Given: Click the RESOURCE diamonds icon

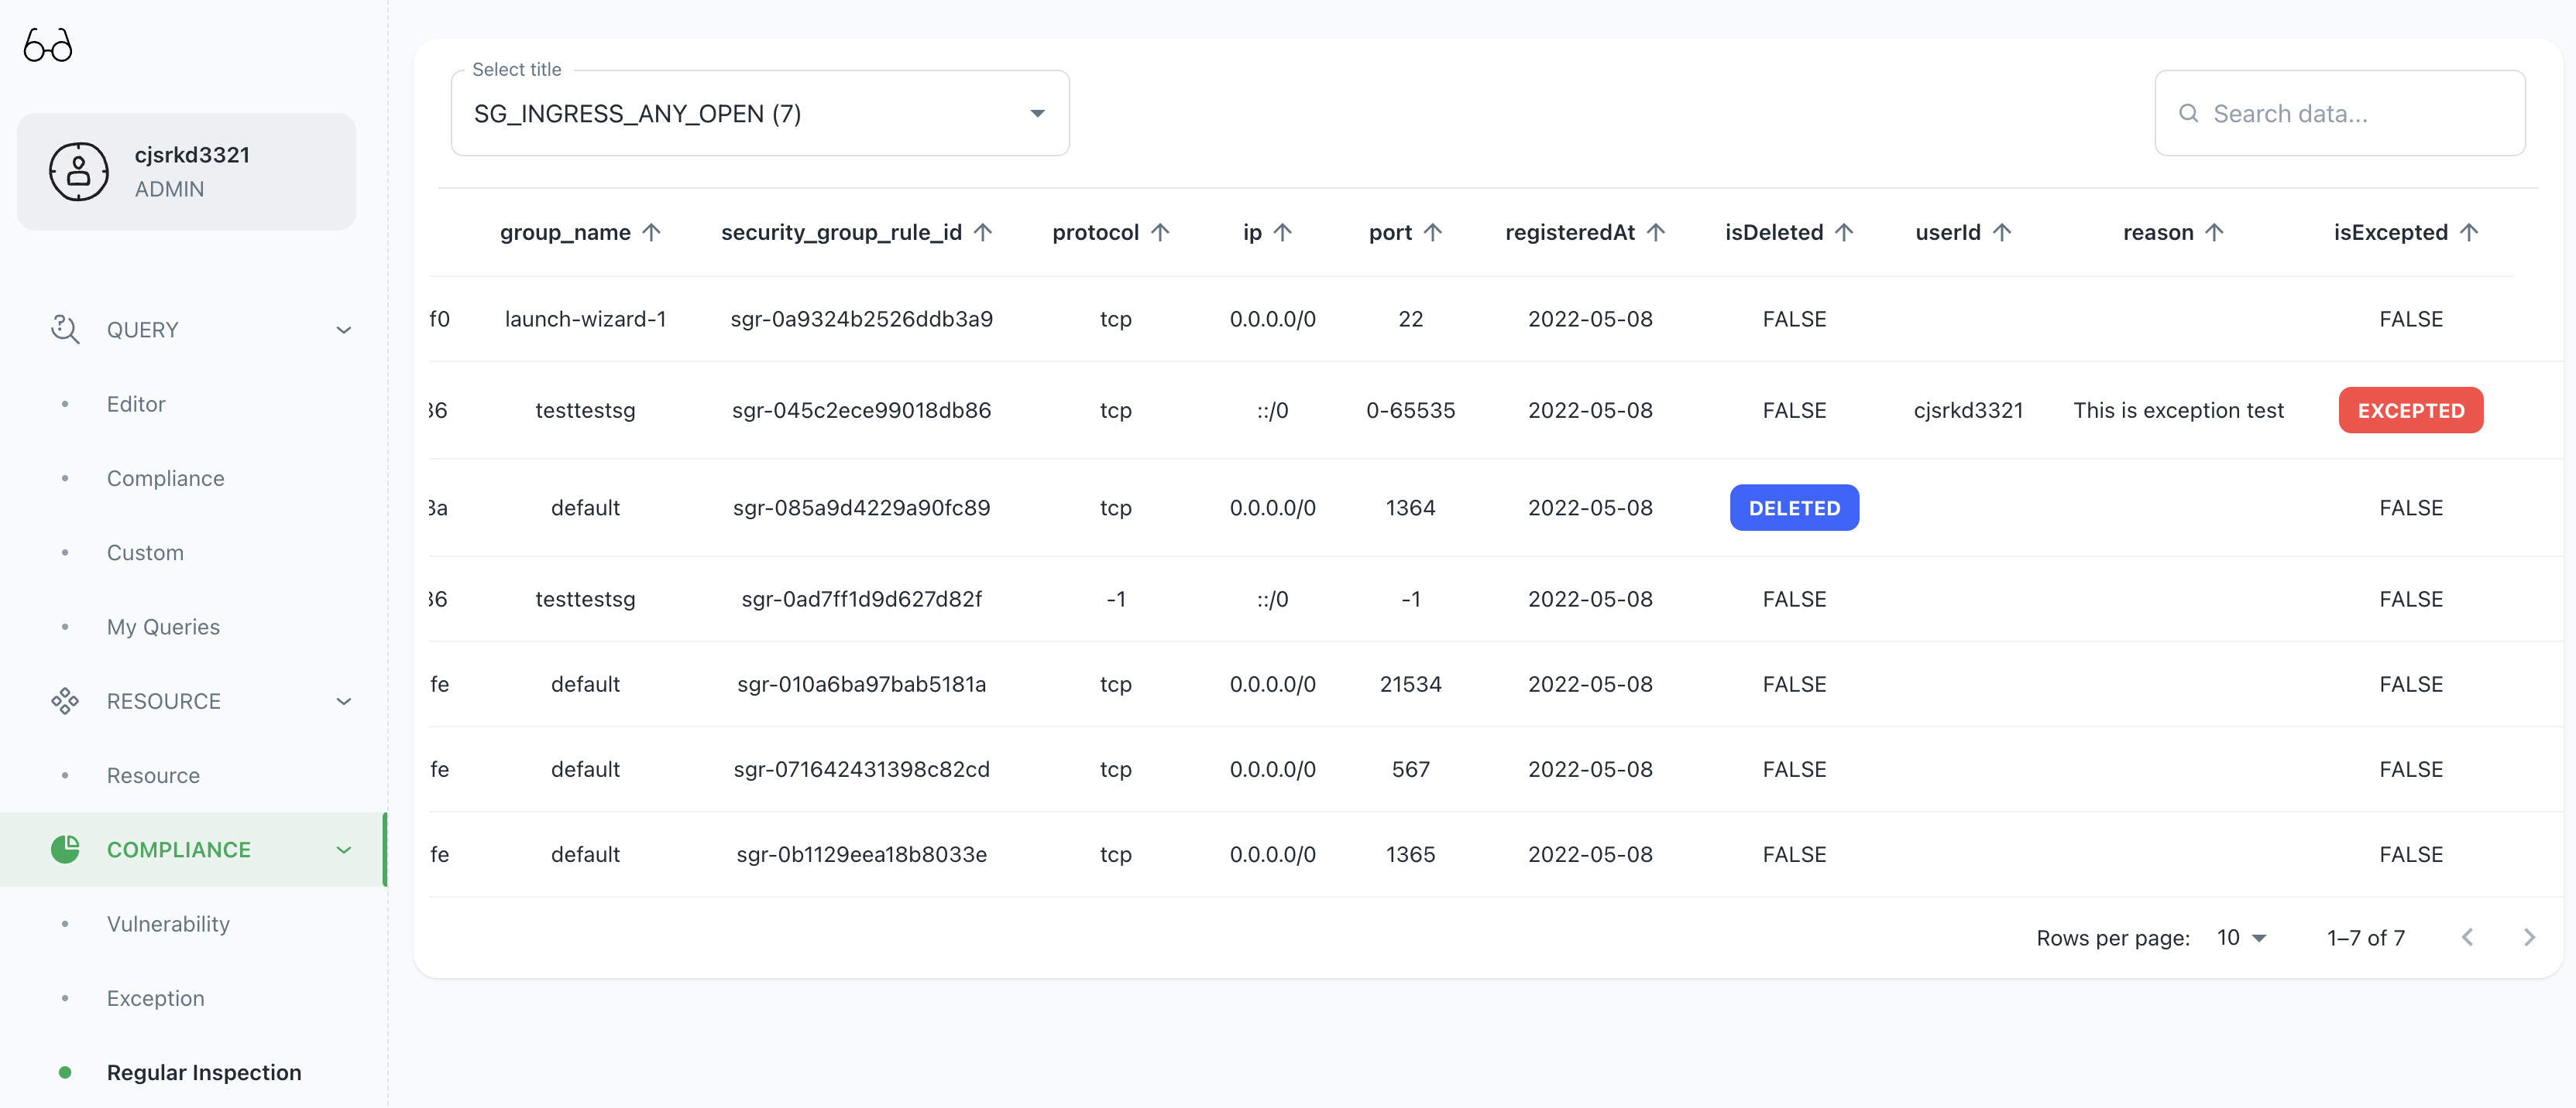Looking at the screenshot, I should click(65, 701).
